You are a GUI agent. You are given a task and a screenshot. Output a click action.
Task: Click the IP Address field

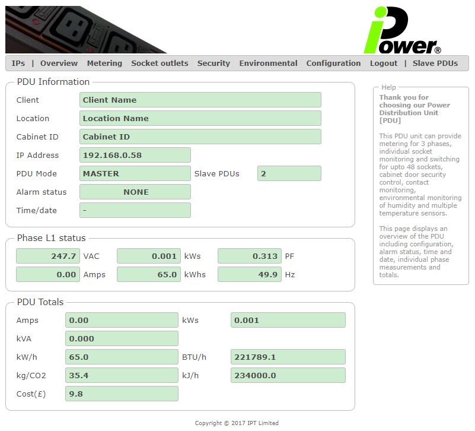coord(135,155)
